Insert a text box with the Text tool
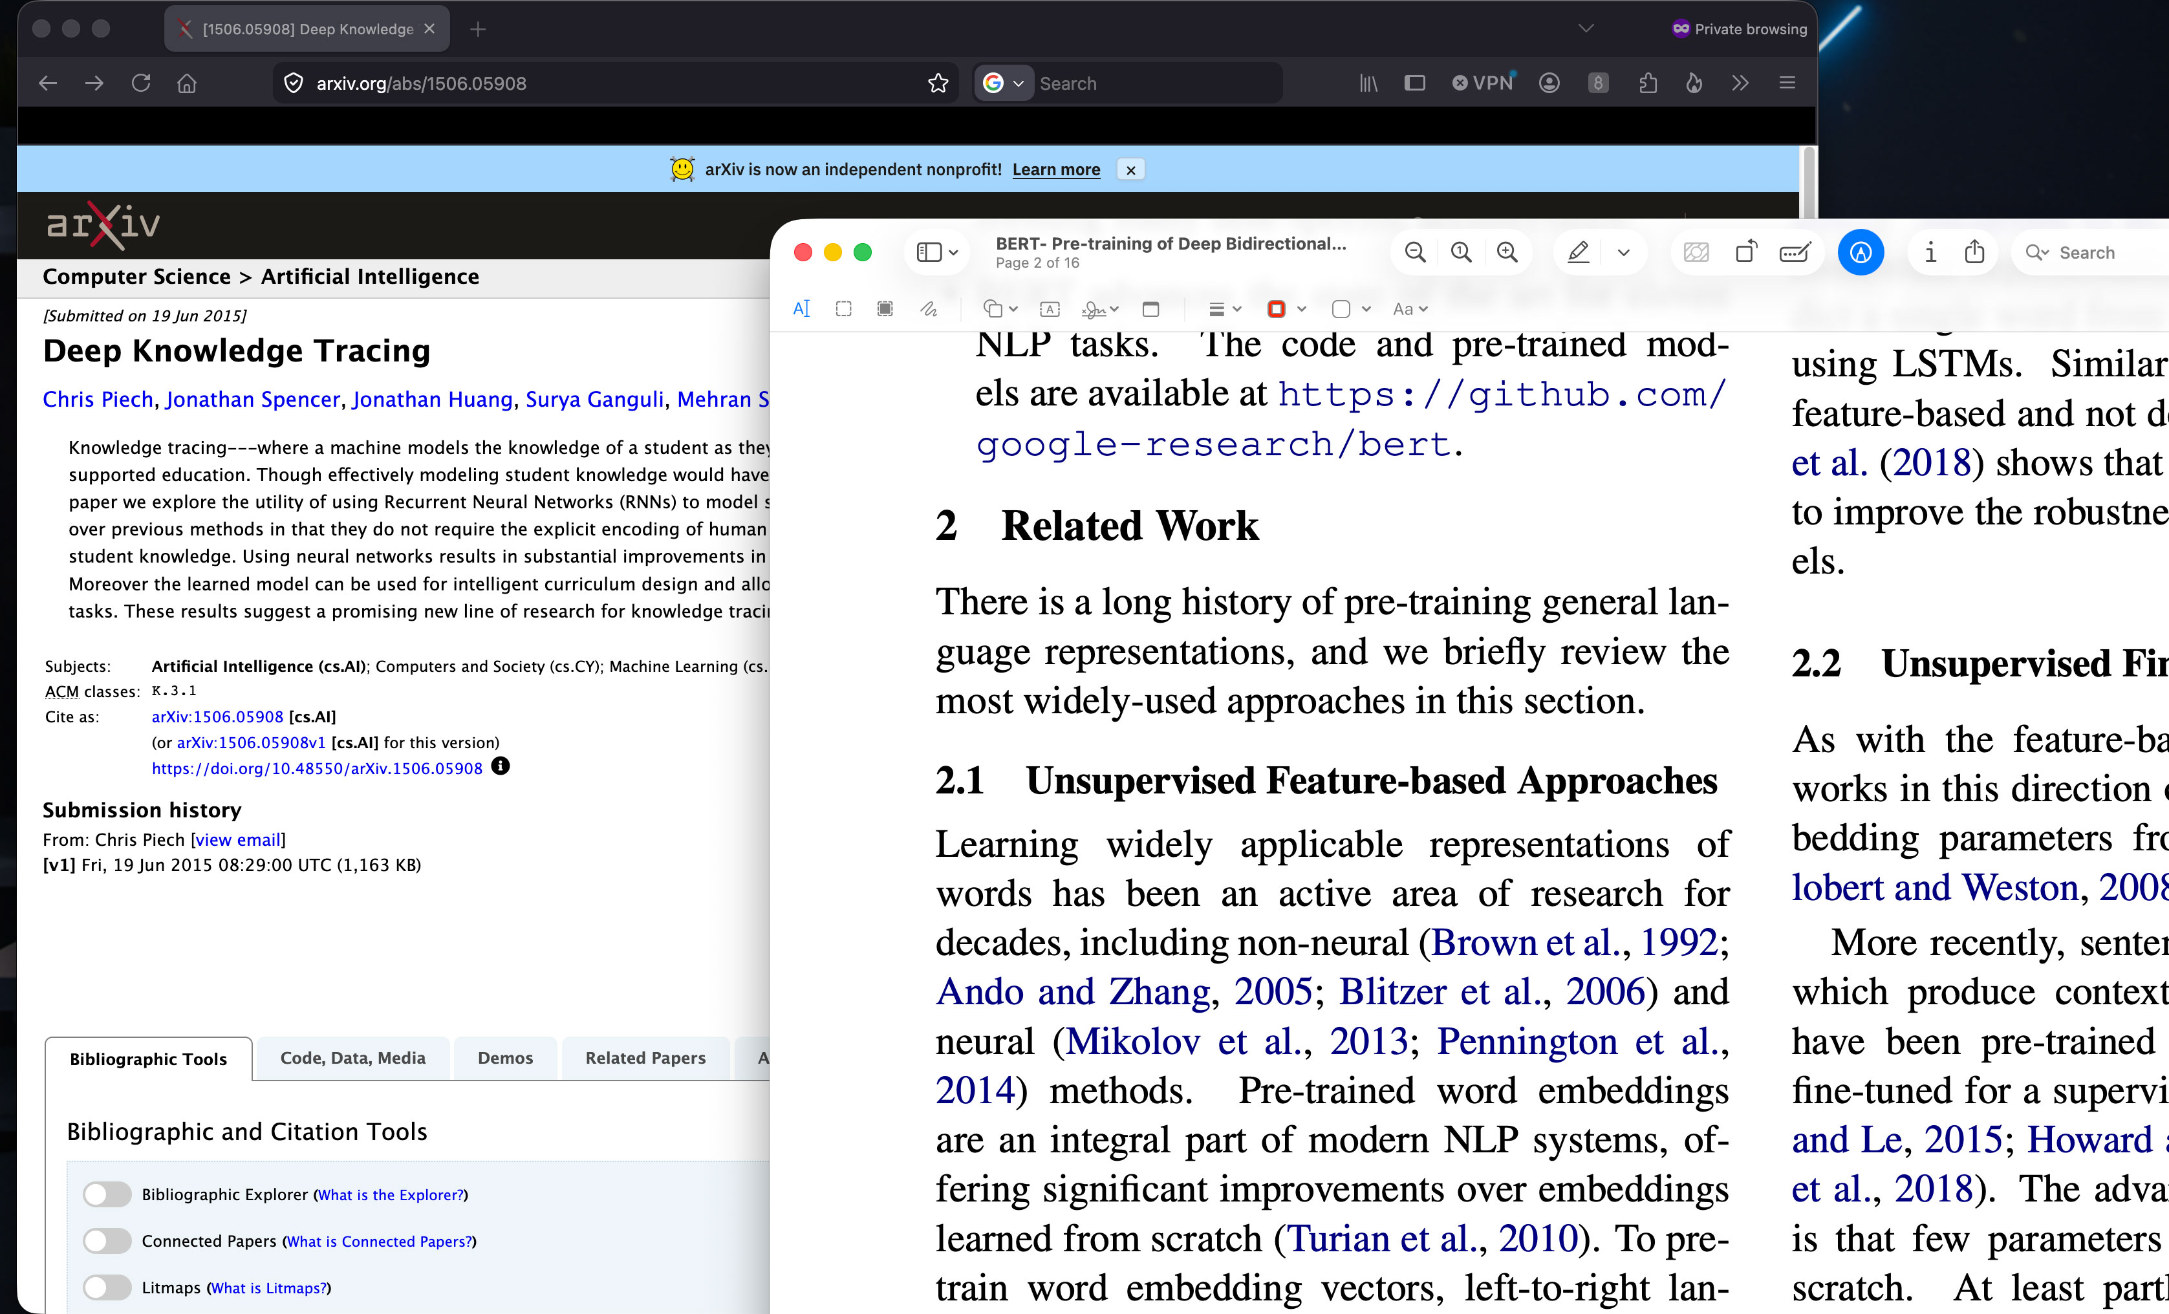 pyautogui.click(x=1050, y=309)
